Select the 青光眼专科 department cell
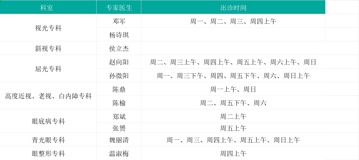The image size is (359, 160). click(48, 140)
